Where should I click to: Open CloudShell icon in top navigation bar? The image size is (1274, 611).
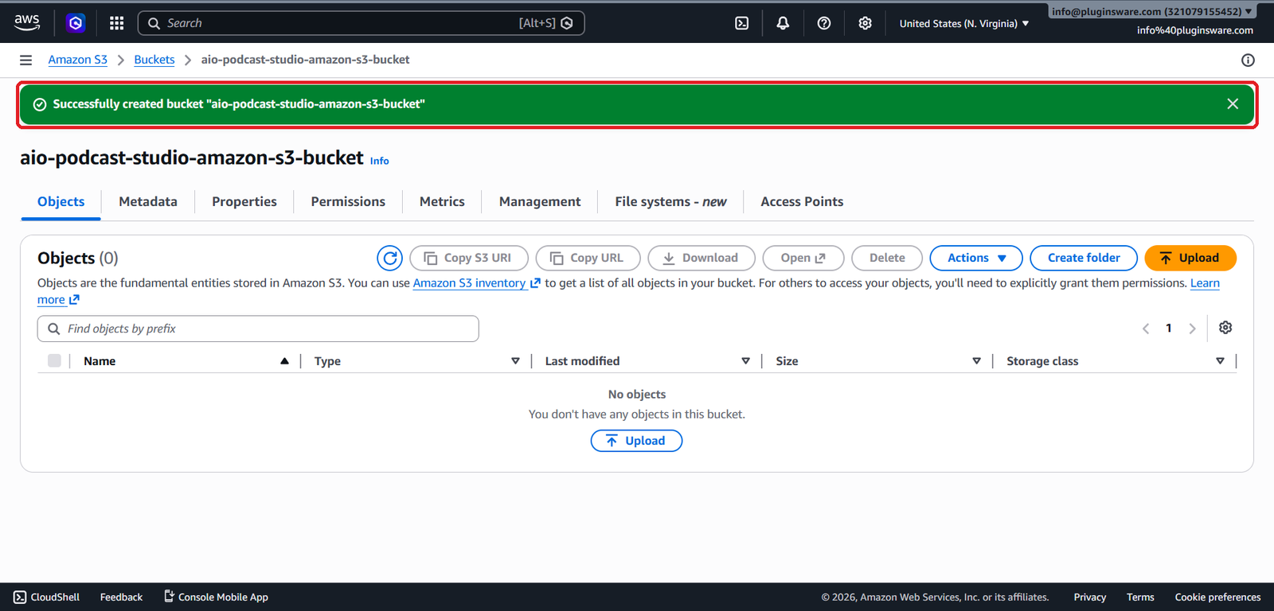741,23
